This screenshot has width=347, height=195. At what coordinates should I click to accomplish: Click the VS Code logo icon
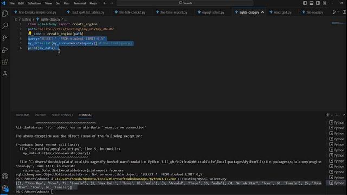(x=3, y=3)
